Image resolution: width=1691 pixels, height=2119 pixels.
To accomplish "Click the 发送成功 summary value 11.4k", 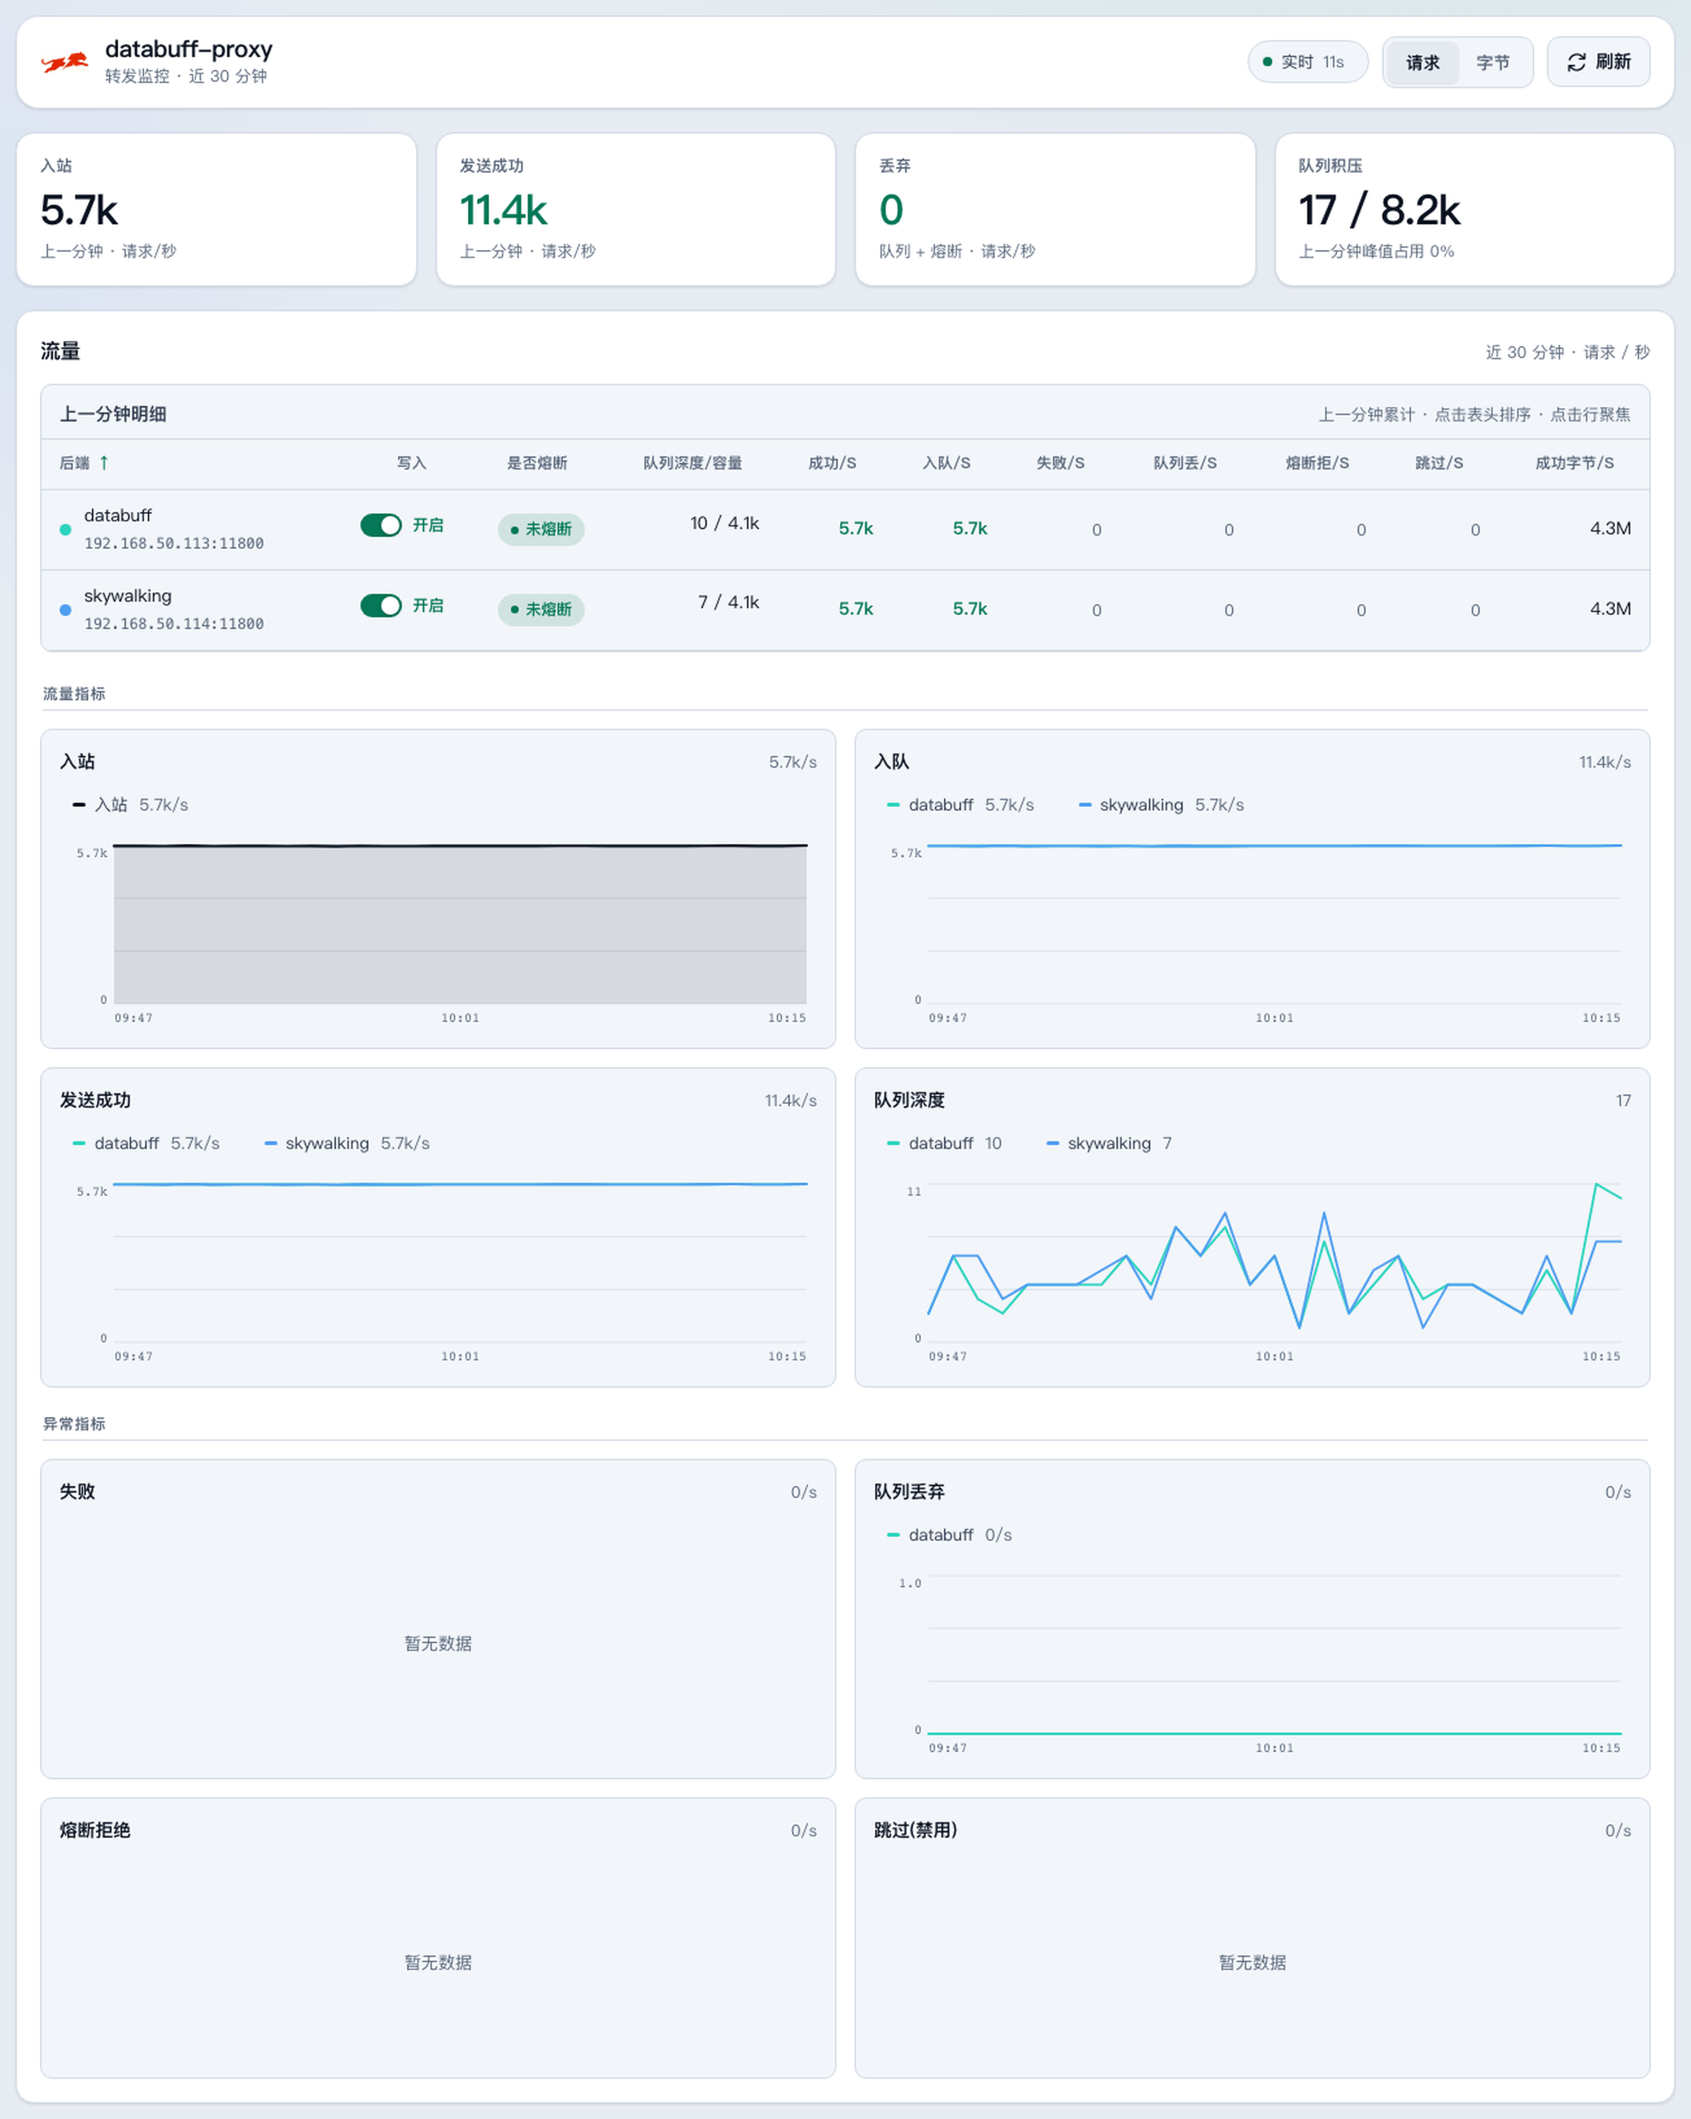I will pyautogui.click(x=503, y=210).
